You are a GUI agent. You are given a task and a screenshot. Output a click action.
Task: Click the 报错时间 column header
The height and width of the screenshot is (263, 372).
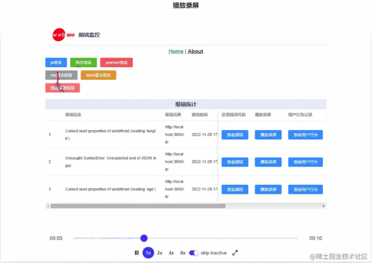(x=199, y=115)
